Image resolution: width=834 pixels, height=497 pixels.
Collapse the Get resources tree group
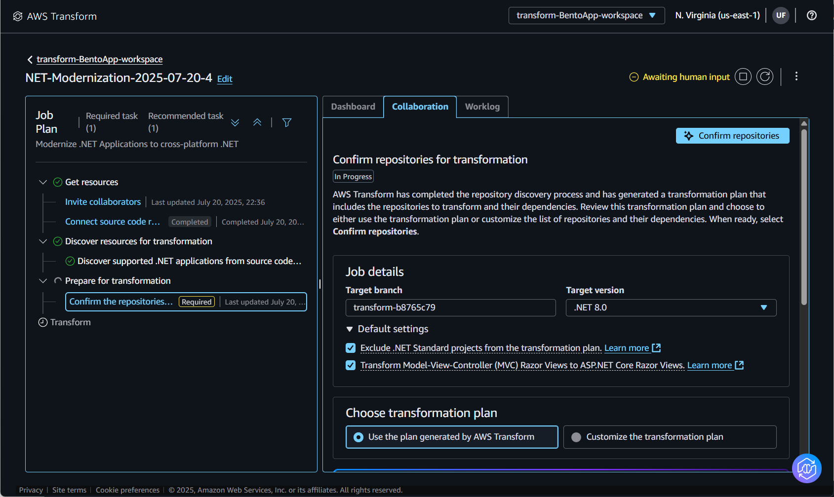(x=43, y=182)
